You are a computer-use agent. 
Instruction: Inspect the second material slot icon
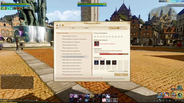point(102,63)
